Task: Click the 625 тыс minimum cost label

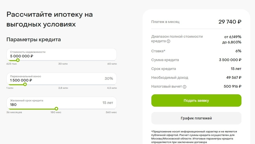Action: pyautogui.click(x=11, y=64)
